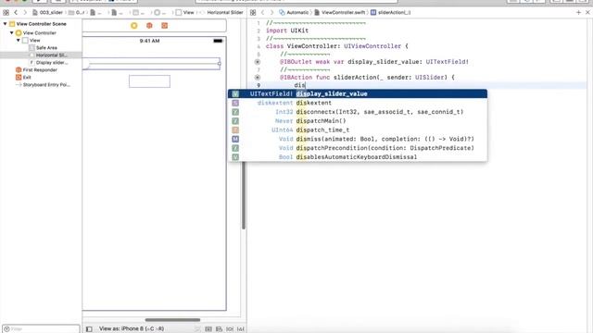Select Storyboard Entry Point in outline
593x333 pixels.
point(41,84)
